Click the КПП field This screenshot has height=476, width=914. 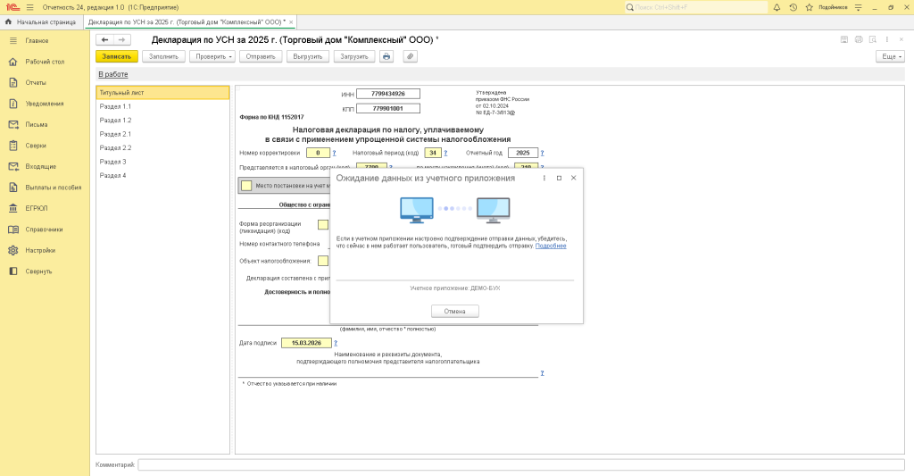point(388,108)
